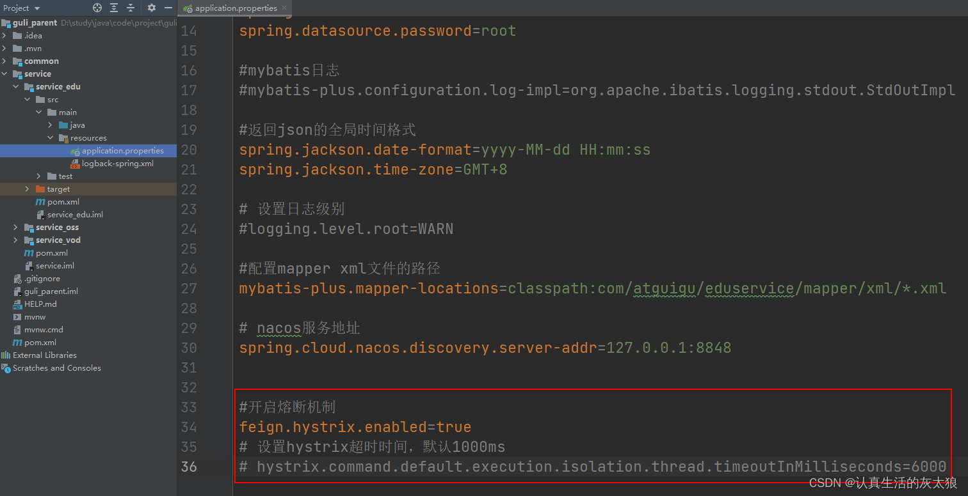Click the nacos server-addr 127.0.0.1:8848 line
Viewport: 968px width, 496px height.
click(x=485, y=348)
